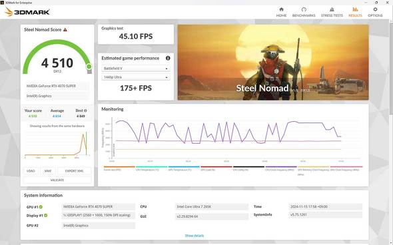Open the 1440p Ultra resolution dropdown
This screenshot has height=245, width=393.
click(x=136, y=77)
